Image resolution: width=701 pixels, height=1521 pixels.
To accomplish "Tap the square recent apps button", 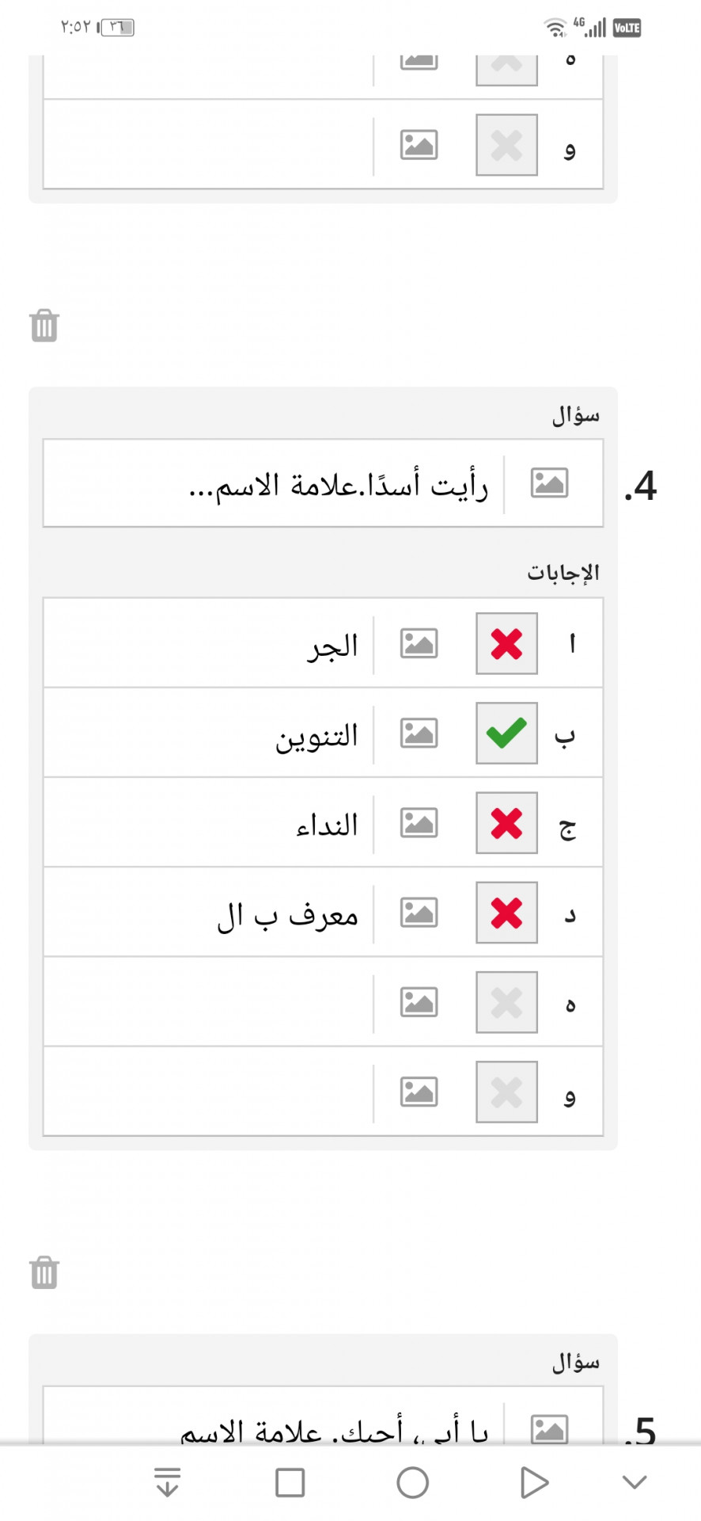I will tap(290, 1482).
